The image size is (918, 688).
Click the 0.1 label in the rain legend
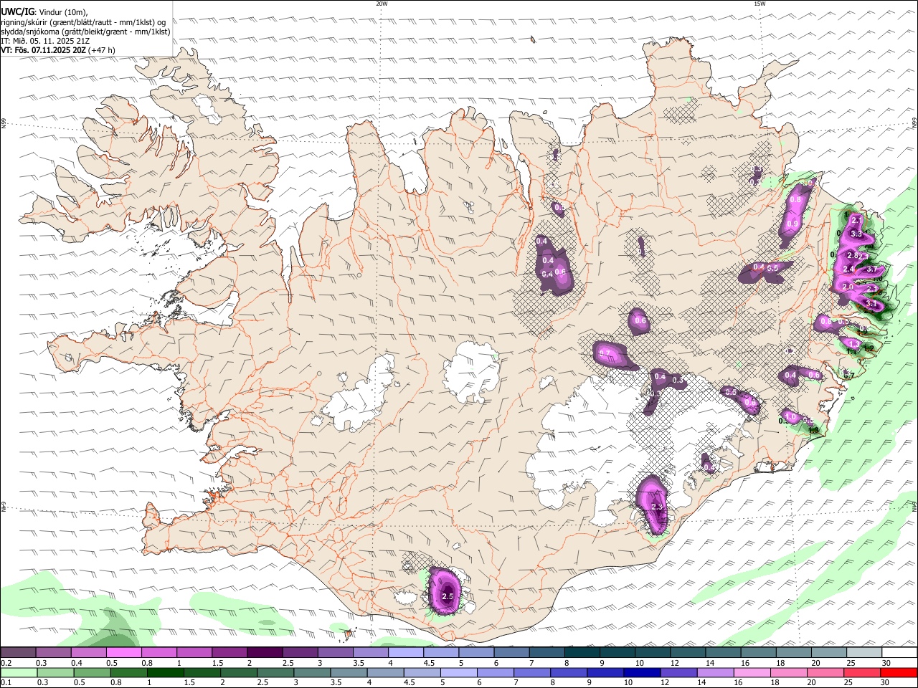5,683
